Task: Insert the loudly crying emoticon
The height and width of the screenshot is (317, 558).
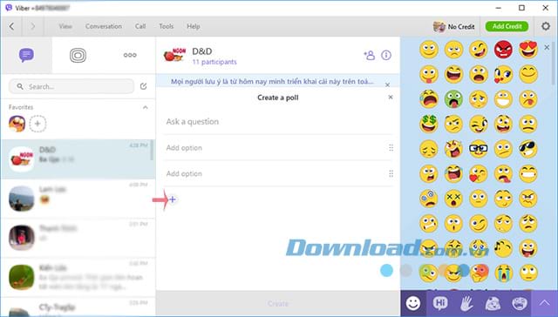Action: (503, 273)
